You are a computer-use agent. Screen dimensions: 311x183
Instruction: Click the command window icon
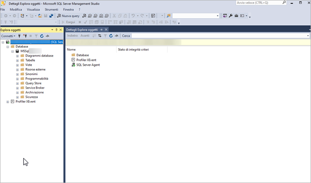point(242,16)
